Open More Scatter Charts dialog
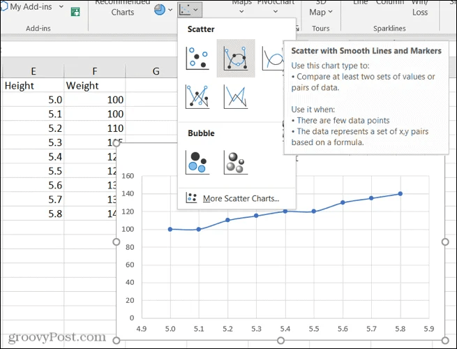Screen dimensions: 457x349 [237, 198]
